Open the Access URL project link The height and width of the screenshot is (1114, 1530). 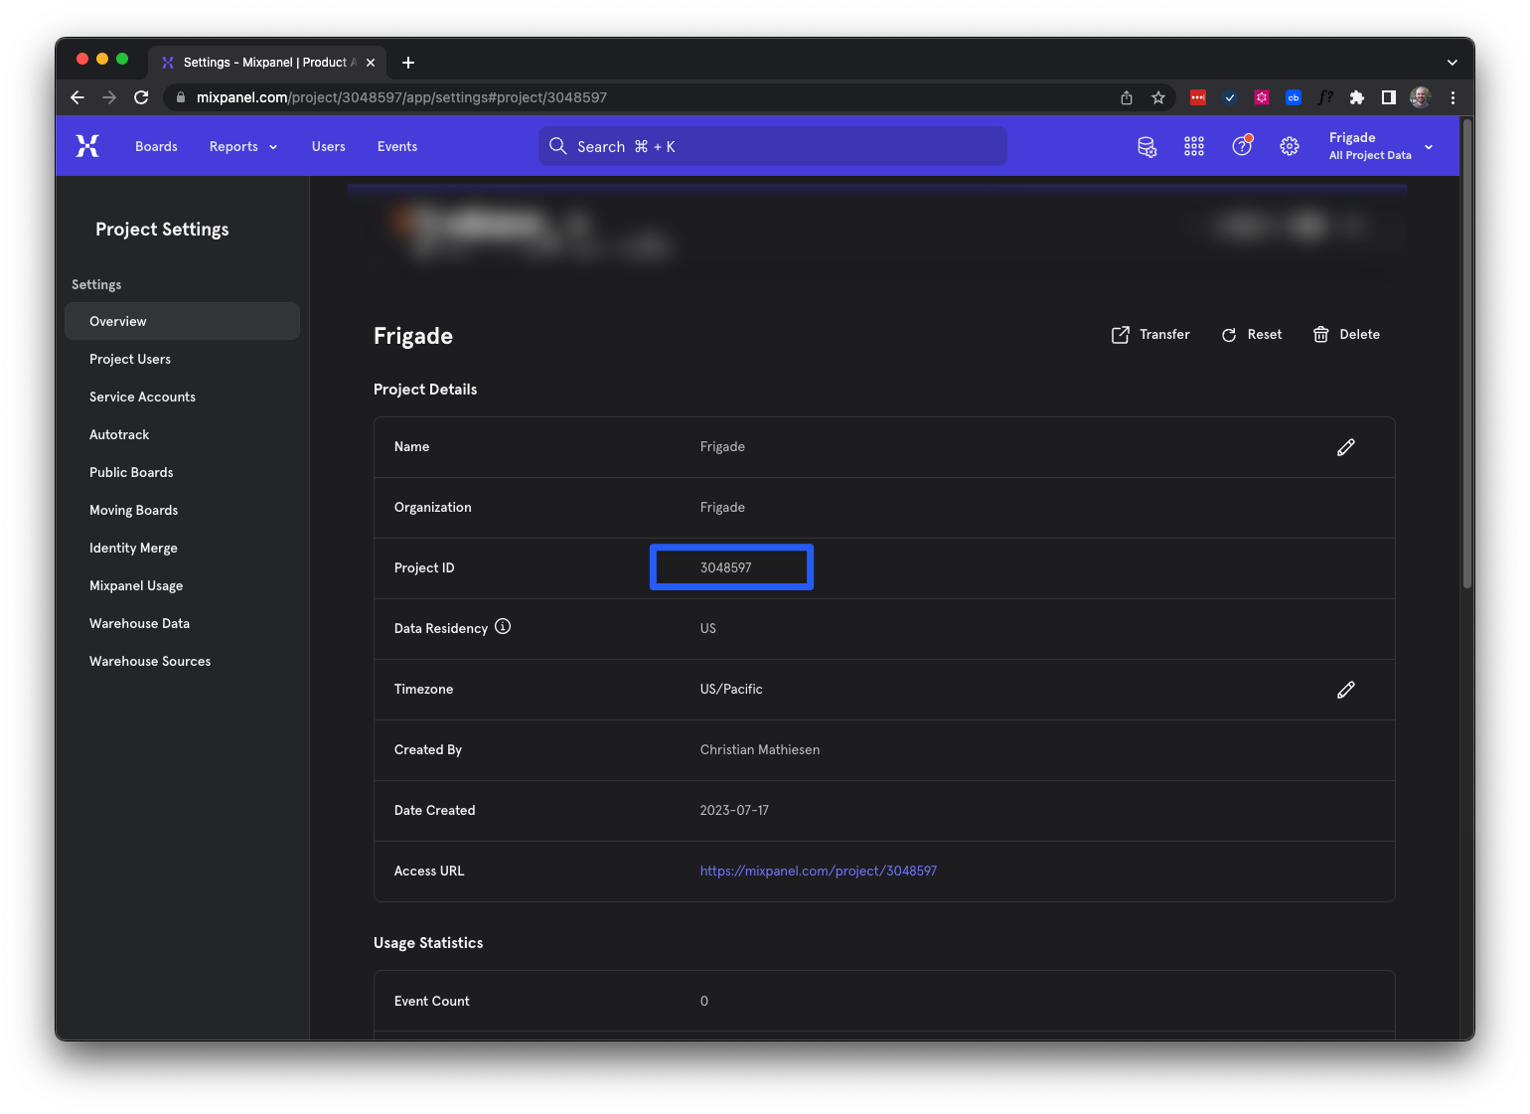pos(819,872)
